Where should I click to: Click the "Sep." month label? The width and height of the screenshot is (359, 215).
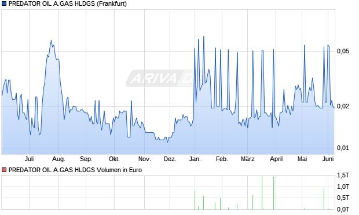click(86, 159)
